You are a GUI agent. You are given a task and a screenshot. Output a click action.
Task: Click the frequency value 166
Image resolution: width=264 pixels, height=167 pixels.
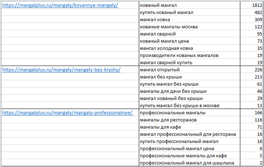[x=258, y=113]
